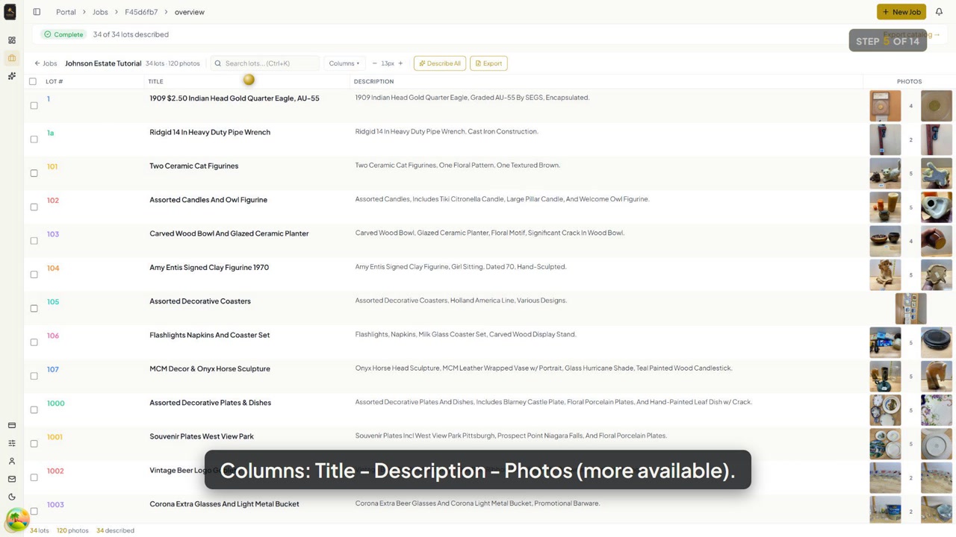Enable the checkbox for lot 106

click(x=34, y=342)
